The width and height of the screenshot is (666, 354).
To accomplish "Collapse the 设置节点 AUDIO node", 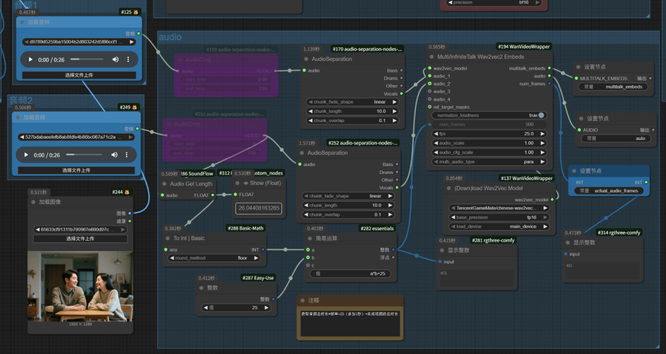I will tap(582, 118).
